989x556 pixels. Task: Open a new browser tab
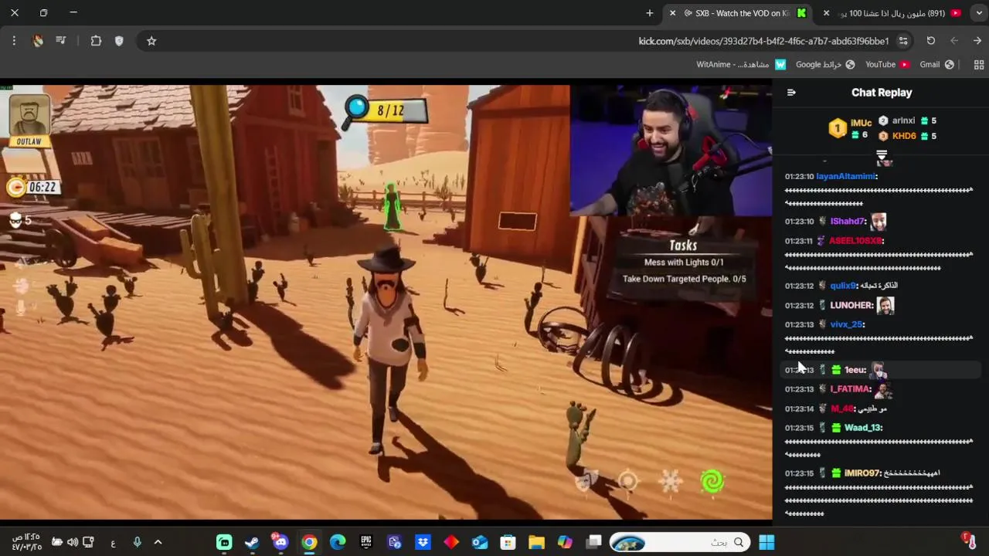point(650,13)
